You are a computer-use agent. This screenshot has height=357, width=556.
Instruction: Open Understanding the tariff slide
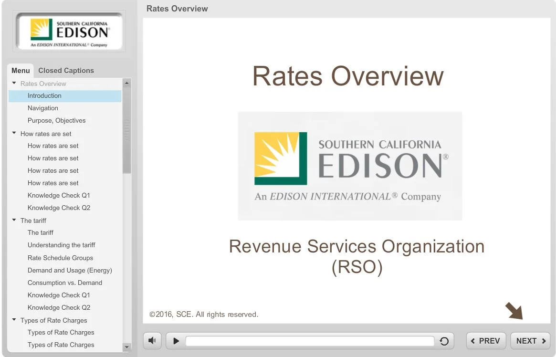coord(62,245)
